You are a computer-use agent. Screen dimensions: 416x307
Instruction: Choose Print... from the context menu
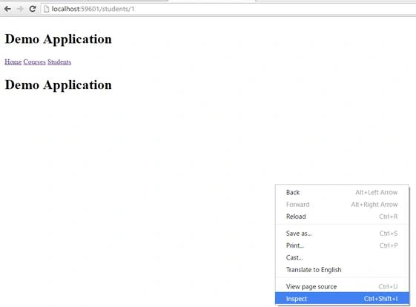click(x=343, y=245)
